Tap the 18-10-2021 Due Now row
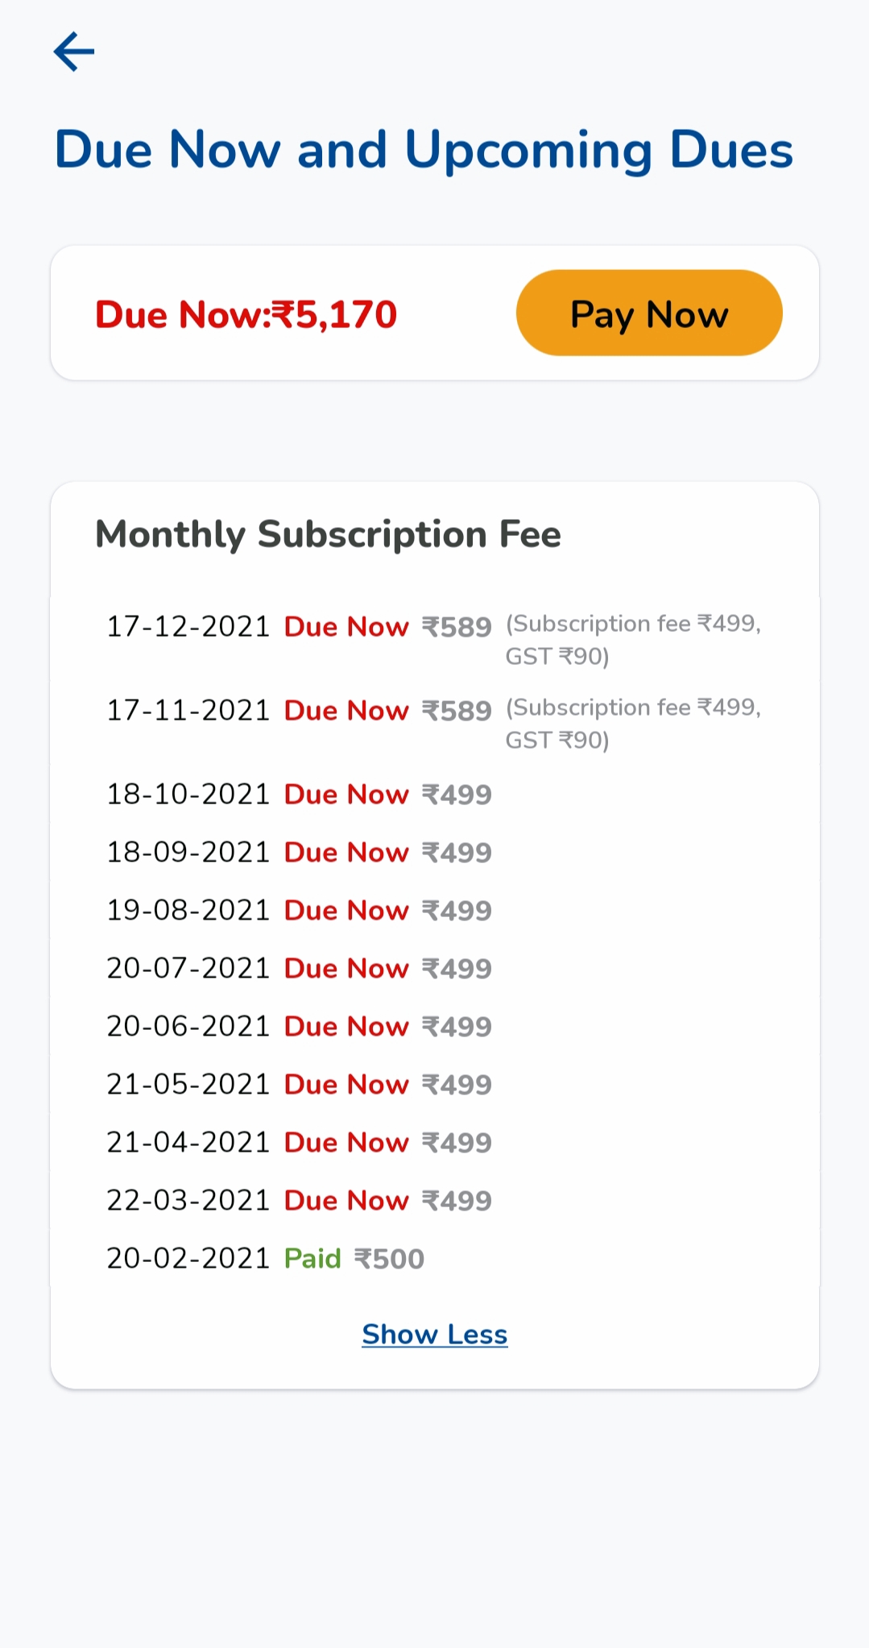The image size is (869, 1648). click(299, 795)
